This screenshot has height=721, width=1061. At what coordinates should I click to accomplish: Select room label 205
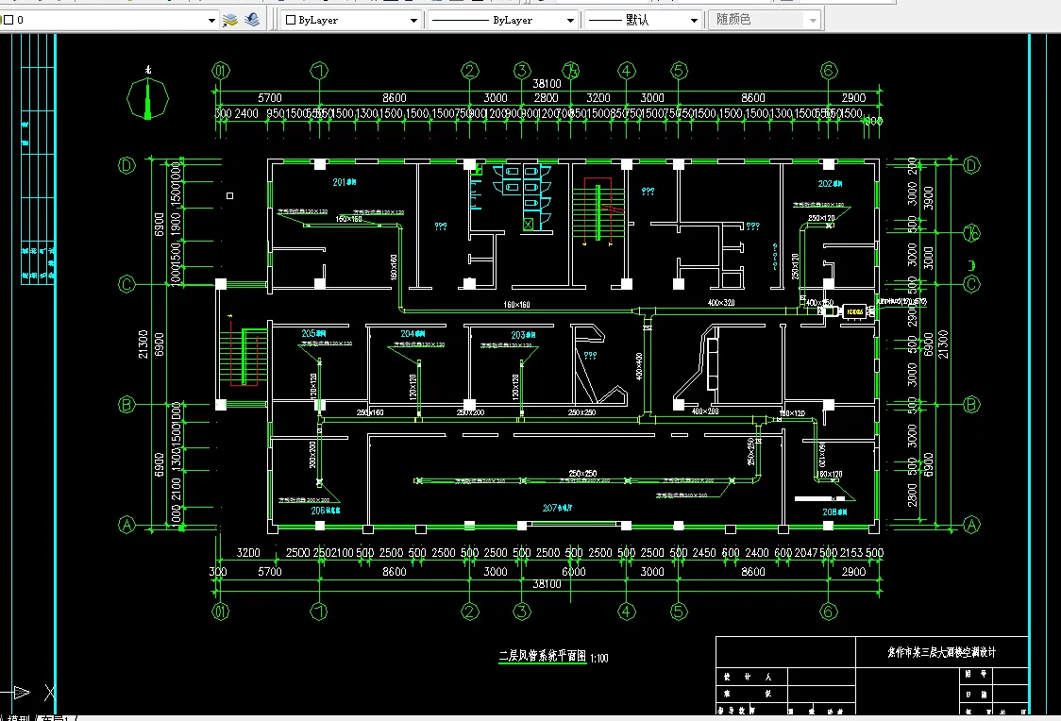[x=313, y=333]
